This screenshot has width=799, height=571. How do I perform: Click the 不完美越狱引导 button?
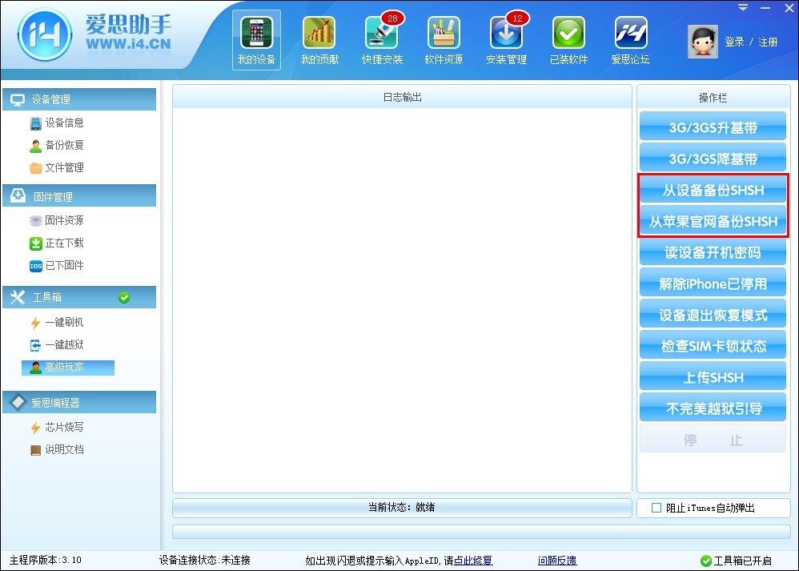[x=713, y=408]
